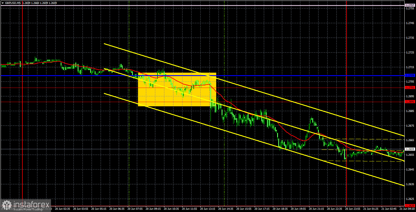This screenshot has width=416, height=212.
Task: Click the 1.2635 price axis value
Action: coord(410,184)
